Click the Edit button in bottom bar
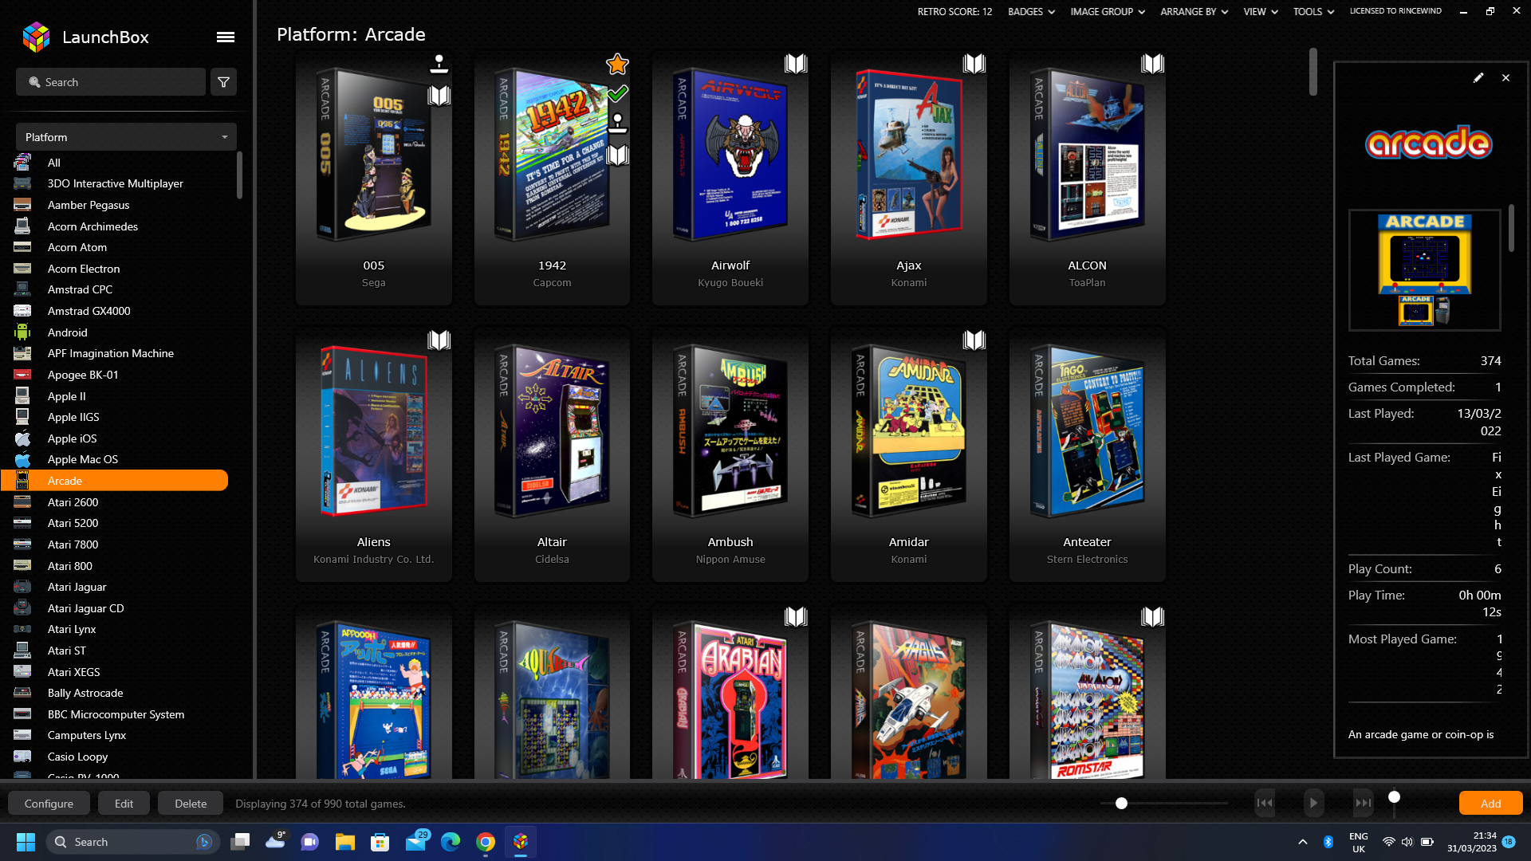The height and width of the screenshot is (861, 1531). [124, 804]
